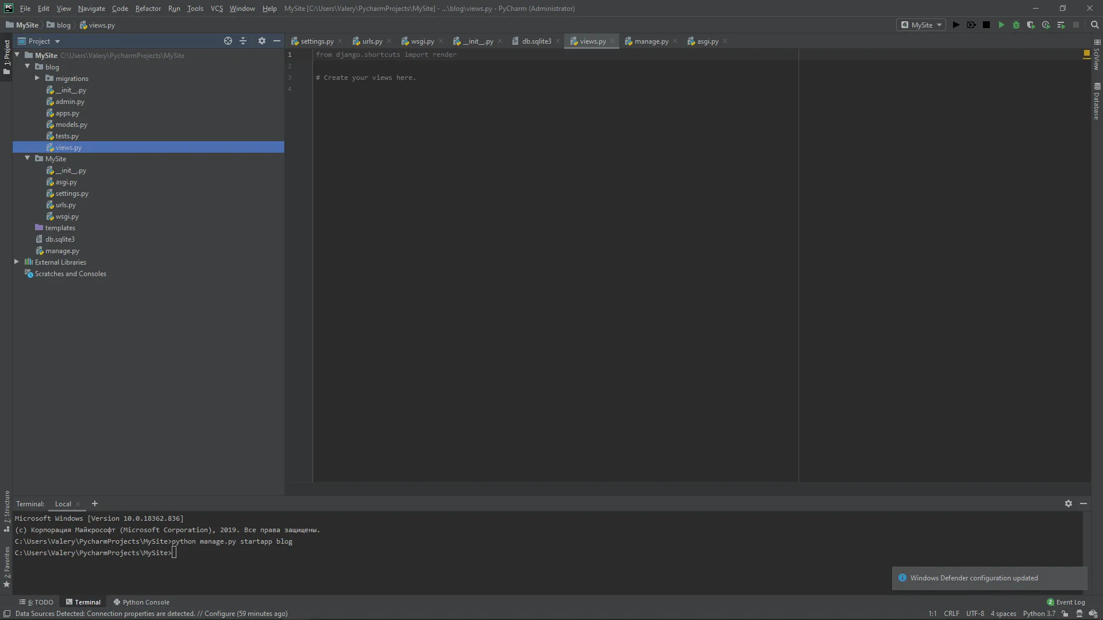Expand the migrations folder
The width and height of the screenshot is (1103, 620).
pyautogui.click(x=37, y=78)
